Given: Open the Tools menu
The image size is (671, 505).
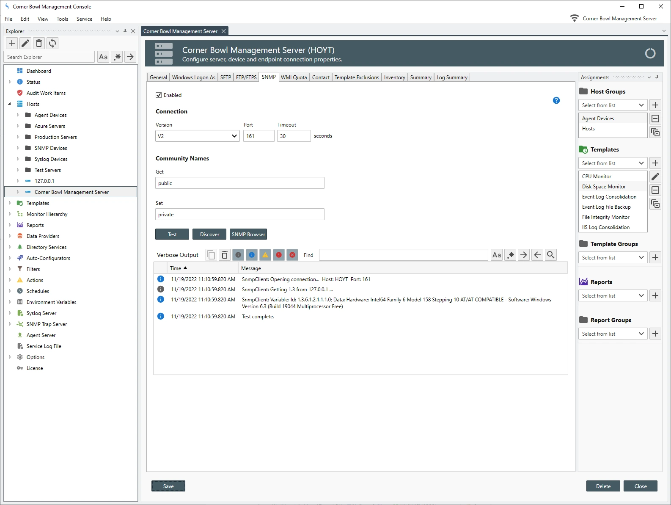Looking at the screenshot, I should [x=62, y=19].
